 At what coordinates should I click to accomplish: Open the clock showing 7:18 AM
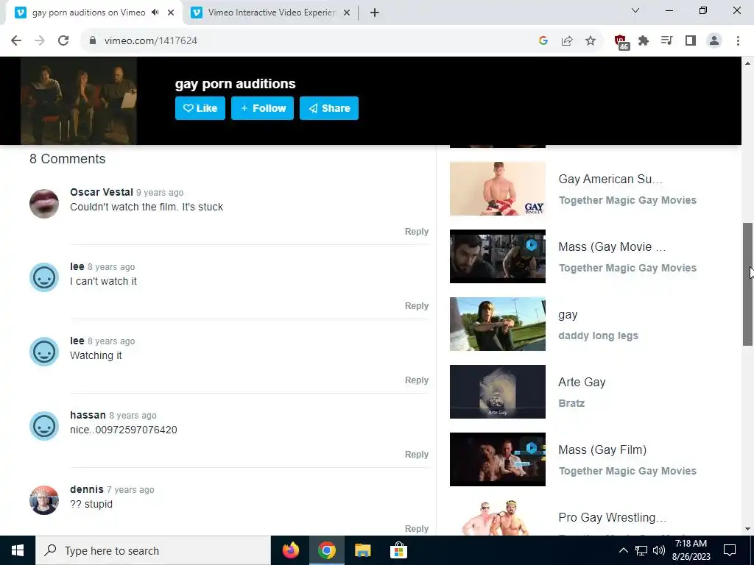coord(691,550)
